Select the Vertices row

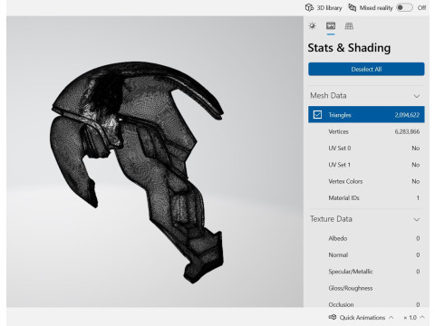[366, 131]
